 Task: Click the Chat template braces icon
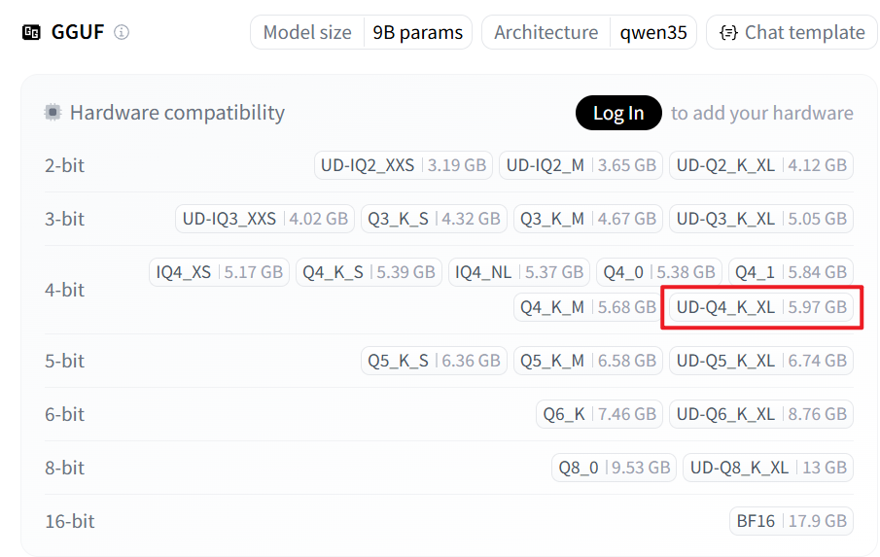pos(727,32)
